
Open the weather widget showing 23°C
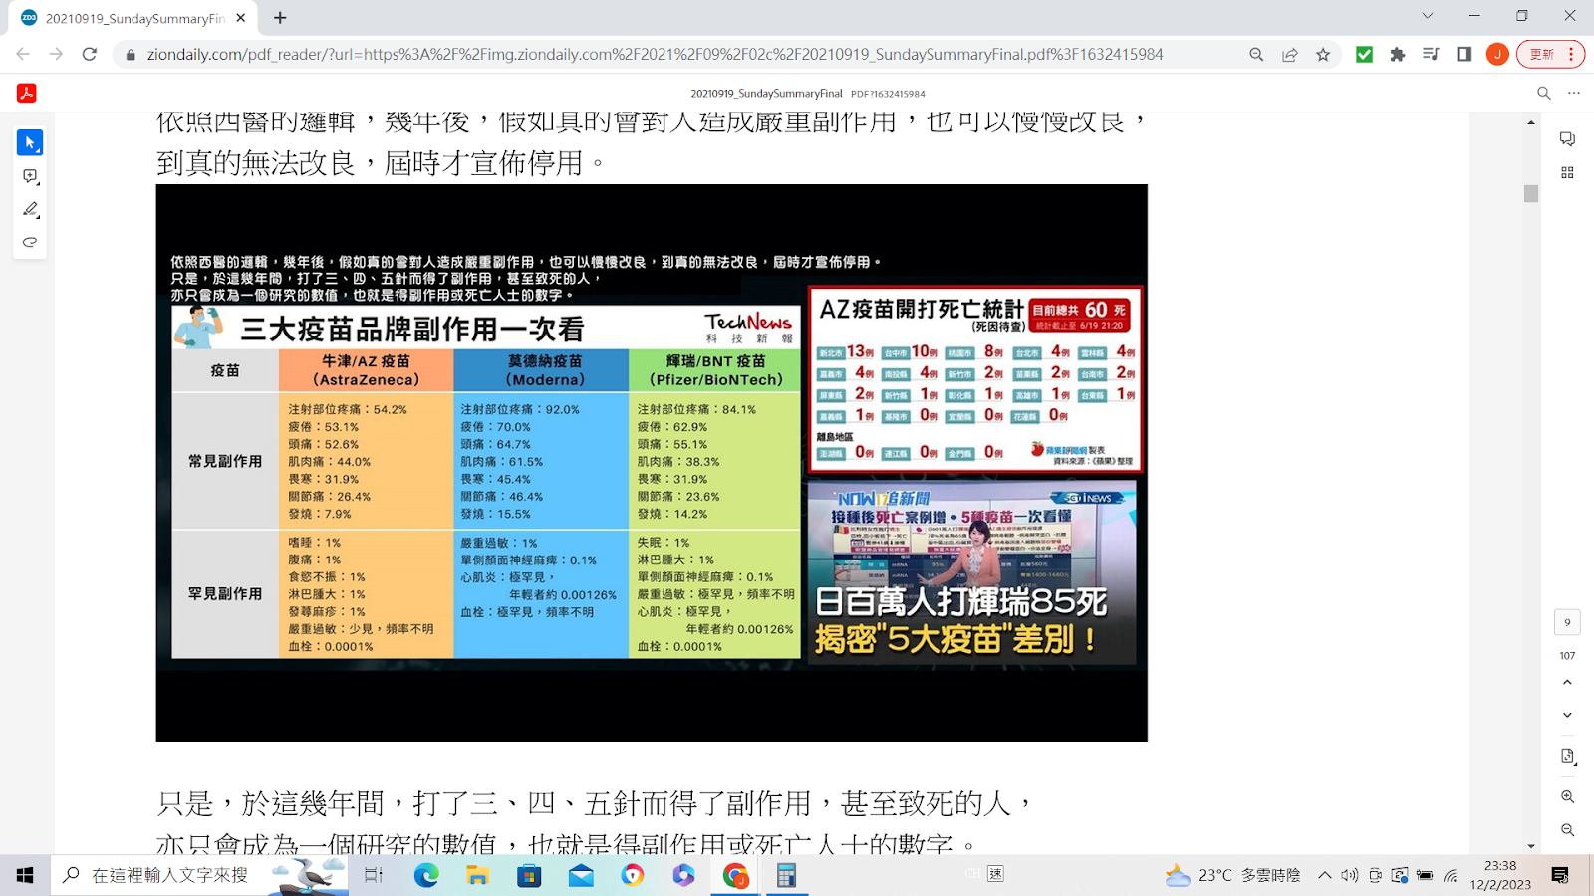pos(1233,875)
